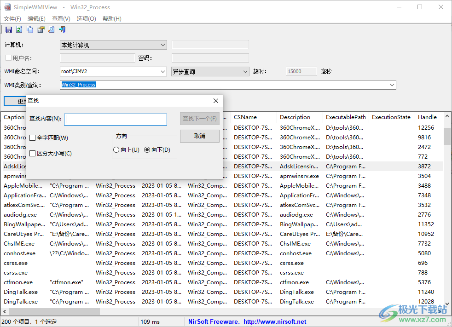
Task: Open the Properties toolbar icon
Action: click(41, 29)
